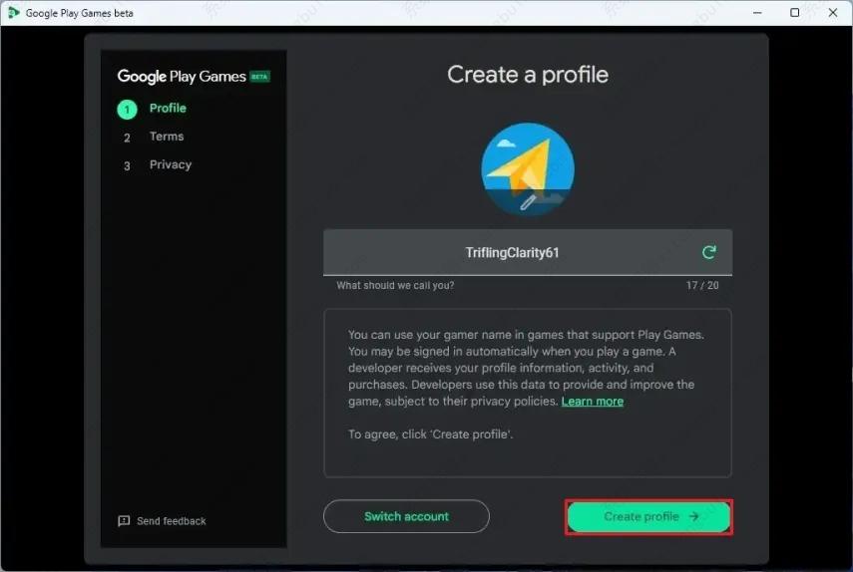Minimize the Google Play Games window
The width and height of the screenshot is (853, 572).
[757, 13]
